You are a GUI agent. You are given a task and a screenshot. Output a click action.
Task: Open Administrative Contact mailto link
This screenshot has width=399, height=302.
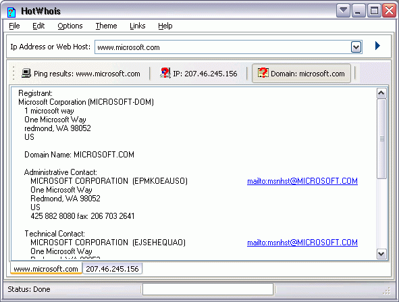(302, 181)
